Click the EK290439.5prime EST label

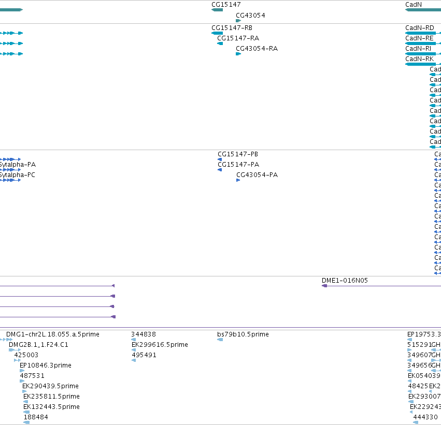point(50,386)
